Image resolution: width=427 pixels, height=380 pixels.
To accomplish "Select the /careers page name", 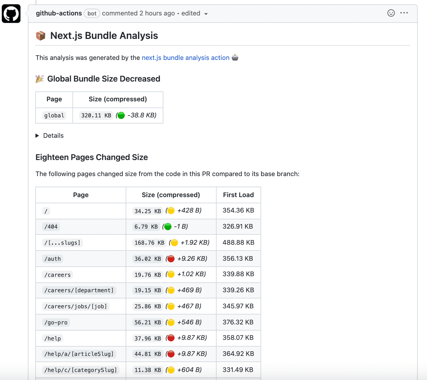I will (x=58, y=275).
